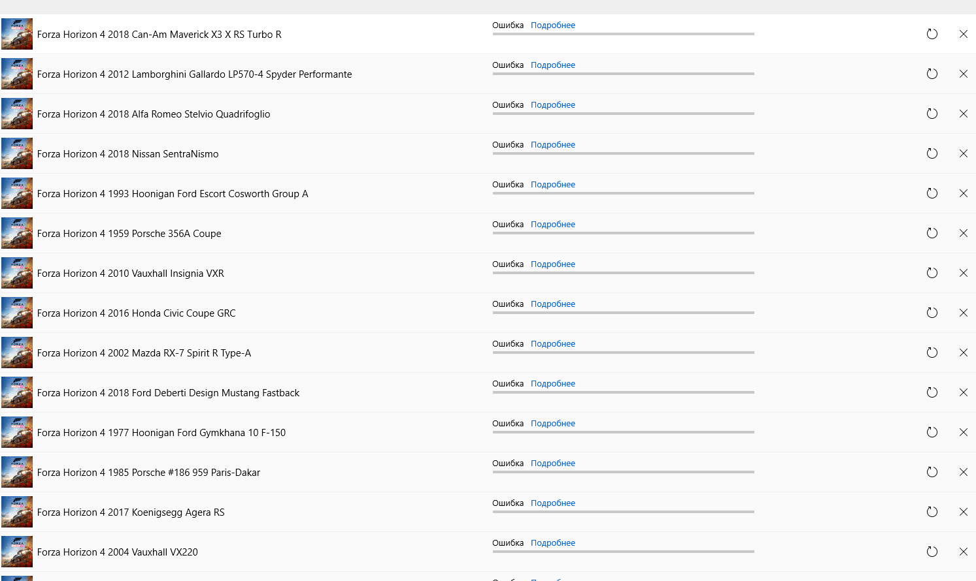
Task: Open Подробнее for Vauxhall VX220 error
Action: (553, 543)
